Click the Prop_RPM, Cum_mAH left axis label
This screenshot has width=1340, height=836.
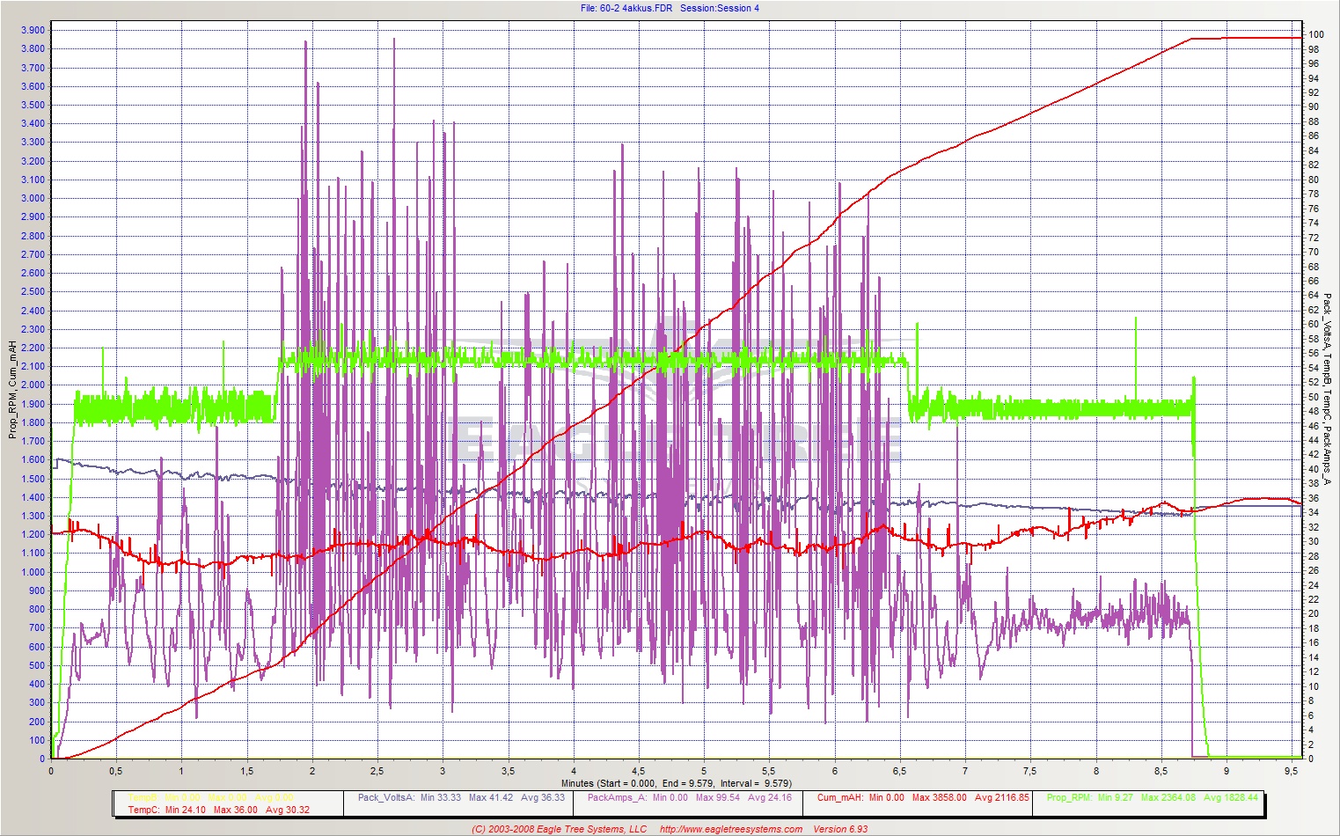click(12, 390)
